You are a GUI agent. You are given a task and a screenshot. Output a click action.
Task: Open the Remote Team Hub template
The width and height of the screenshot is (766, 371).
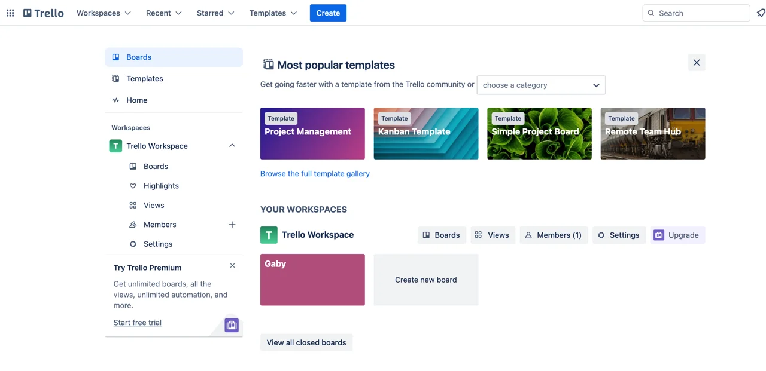(x=653, y=133)
